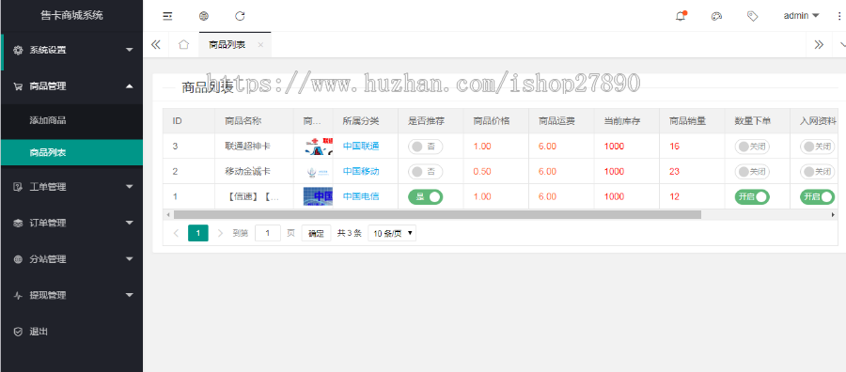Open the theme palette icon
This screenshot has height=372, width=846.
(716, 16)
